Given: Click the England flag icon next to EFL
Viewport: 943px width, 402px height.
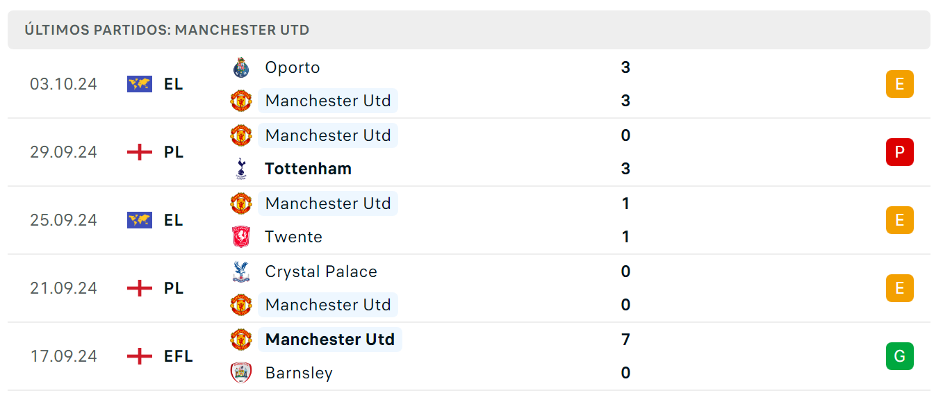Looking at the screenshot, I should point(140,356).
